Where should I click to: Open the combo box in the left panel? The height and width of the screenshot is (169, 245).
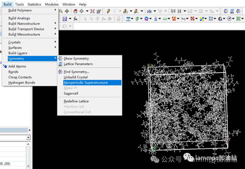(28, 137)
